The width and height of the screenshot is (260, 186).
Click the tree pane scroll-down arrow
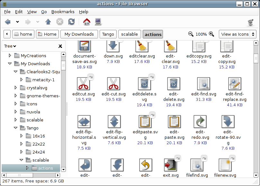[x=63, y=169]
